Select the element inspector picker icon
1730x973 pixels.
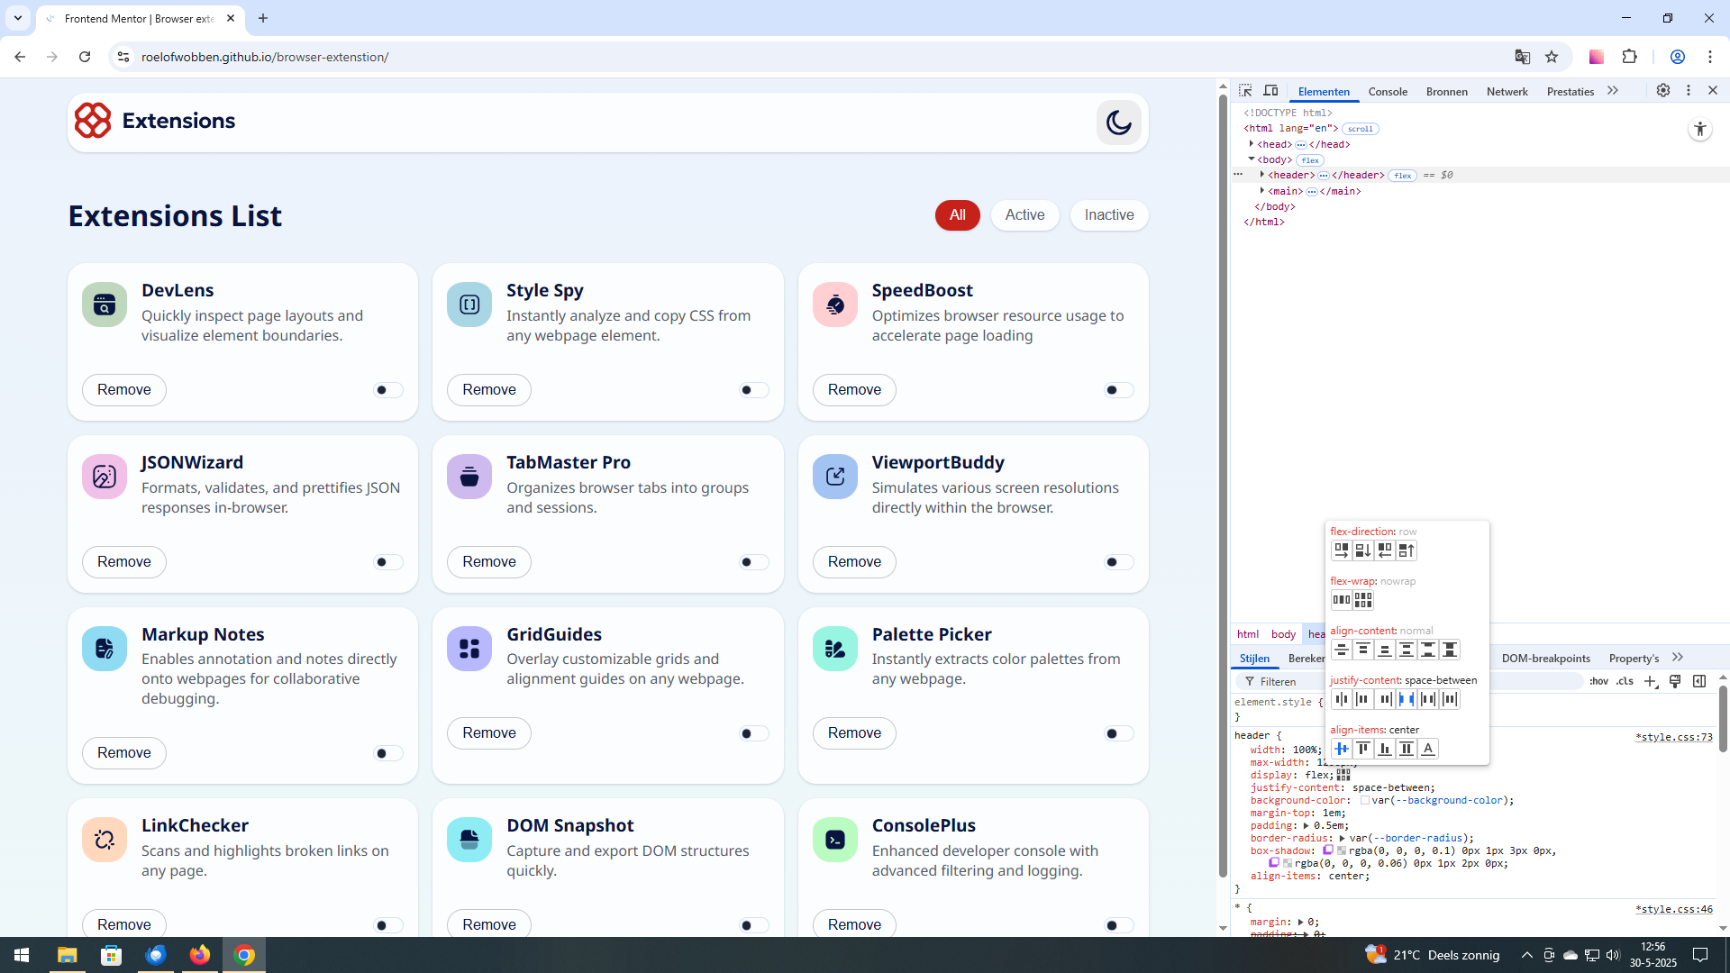[x=1245, y=91]
